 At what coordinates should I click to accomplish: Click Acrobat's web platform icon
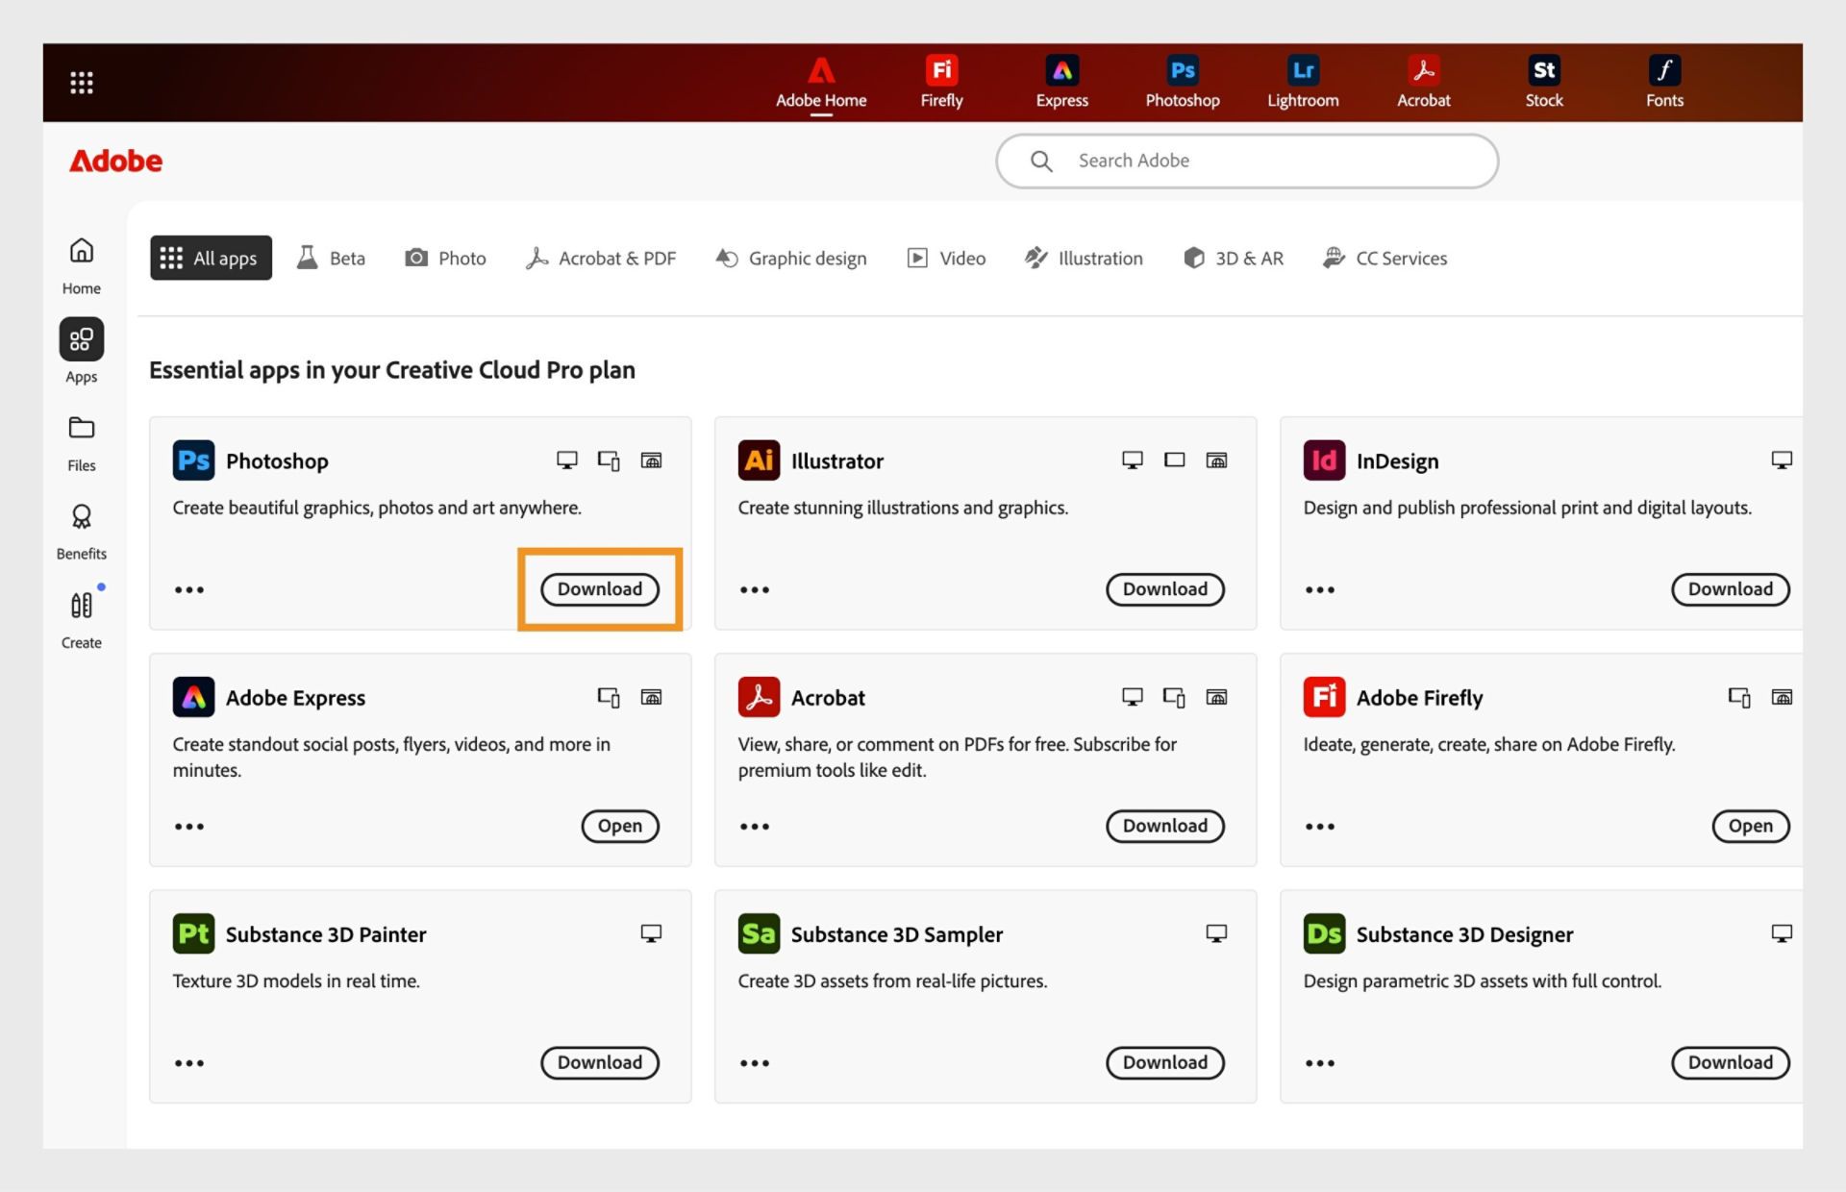click(x=1216, y=697)
